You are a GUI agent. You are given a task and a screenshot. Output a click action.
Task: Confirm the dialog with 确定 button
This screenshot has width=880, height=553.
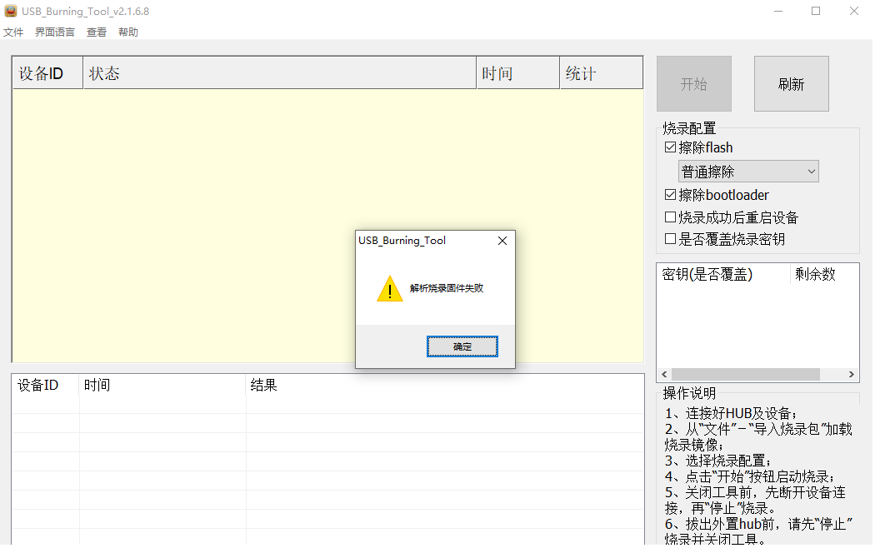pyautogui.click(x=462, y=346)
